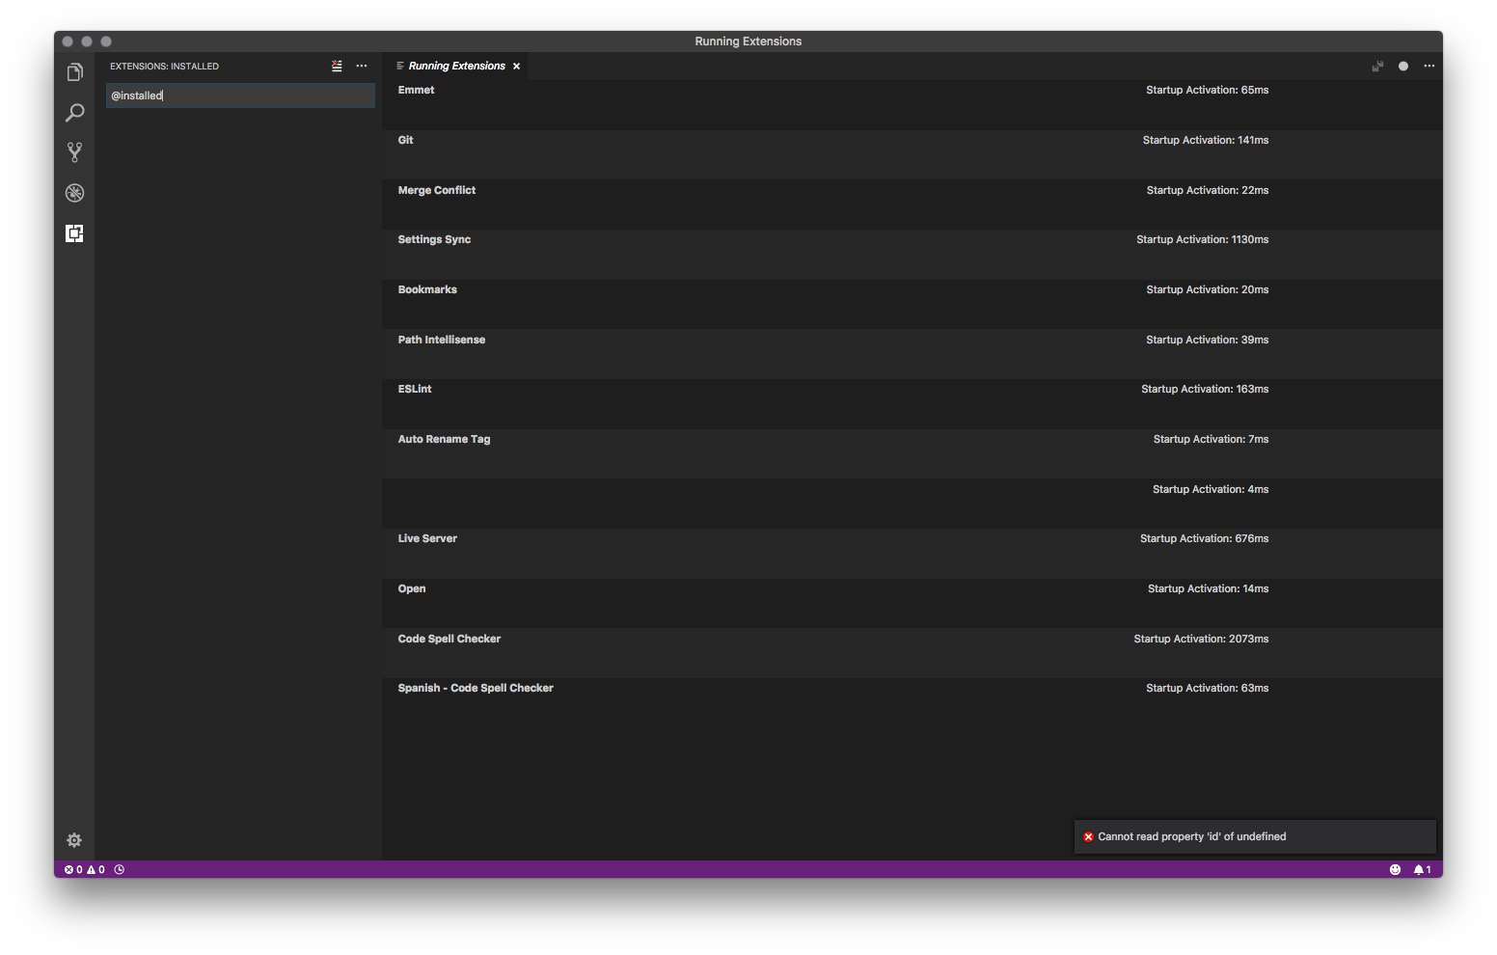Screen dimensions: 1497x955
Task: Open the extensions filter and sort menu
Action: click(337, 66)
